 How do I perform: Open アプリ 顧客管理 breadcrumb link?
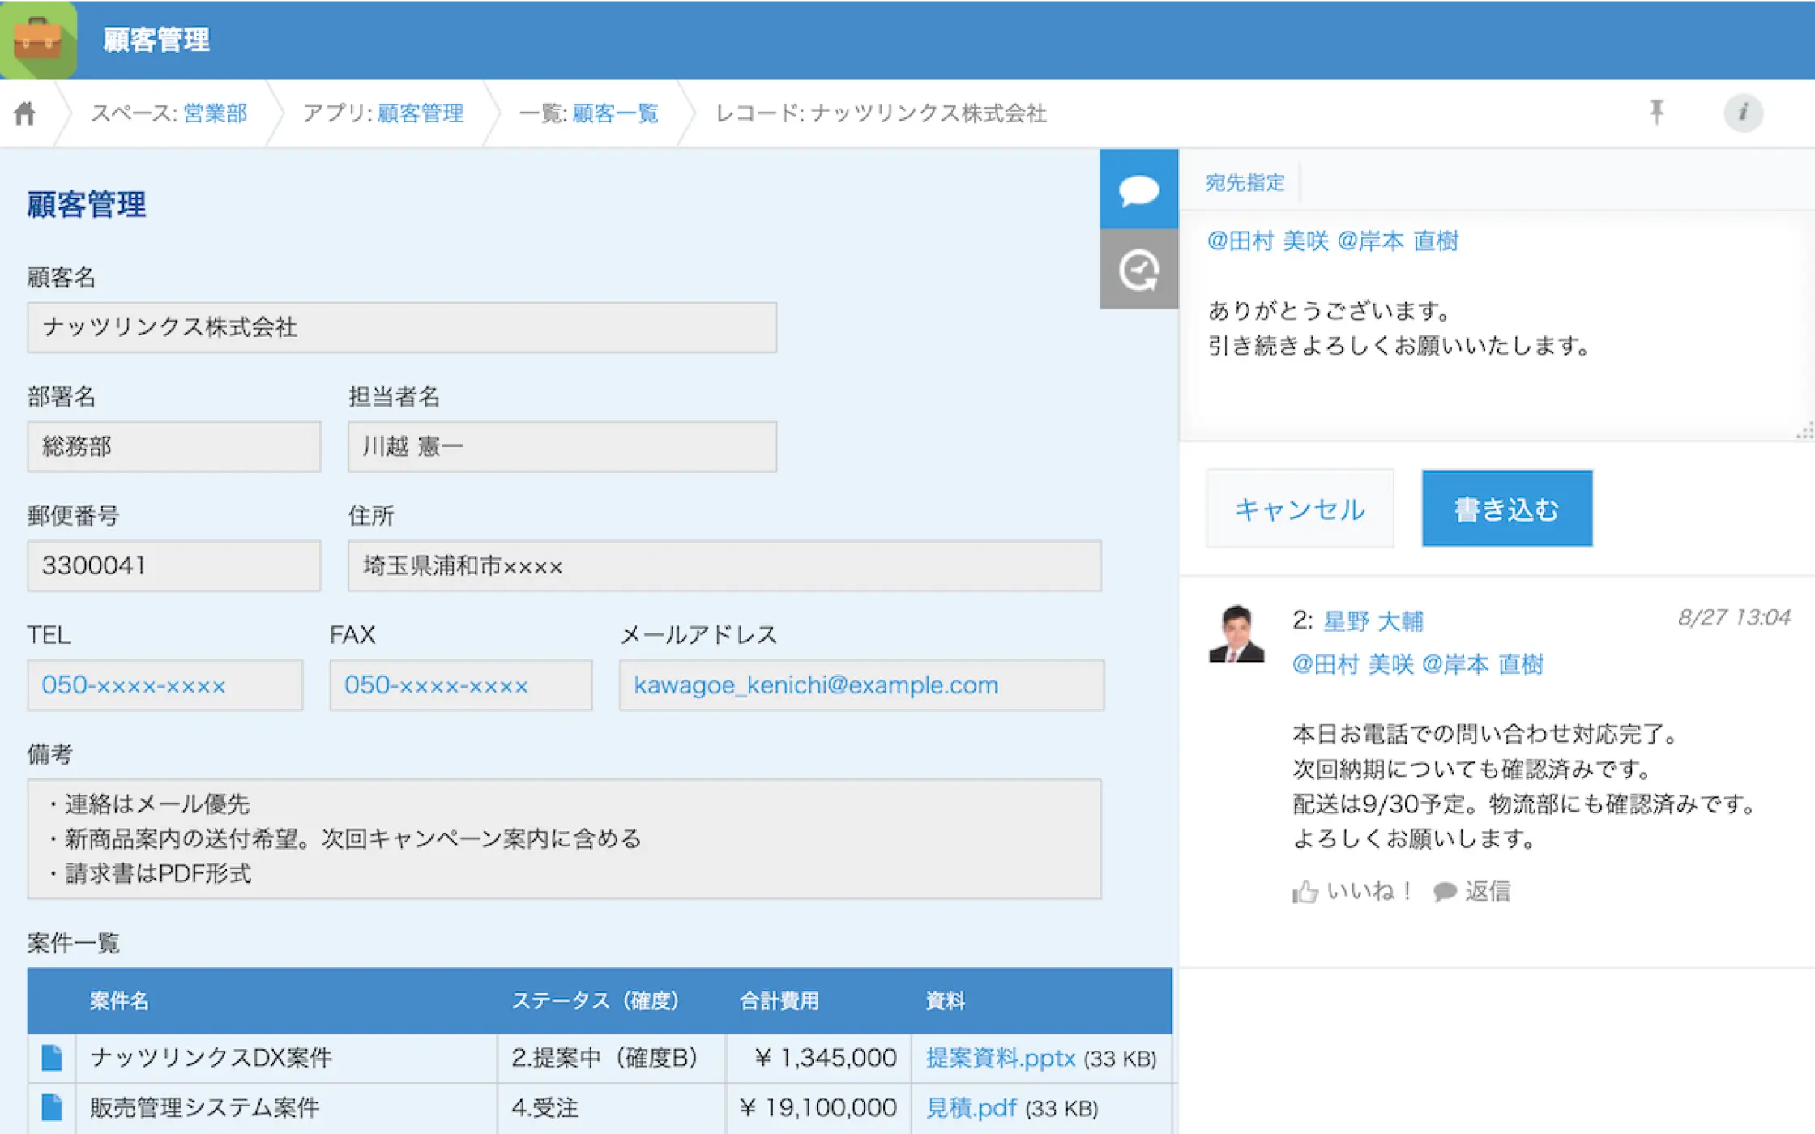pos(421,113)
